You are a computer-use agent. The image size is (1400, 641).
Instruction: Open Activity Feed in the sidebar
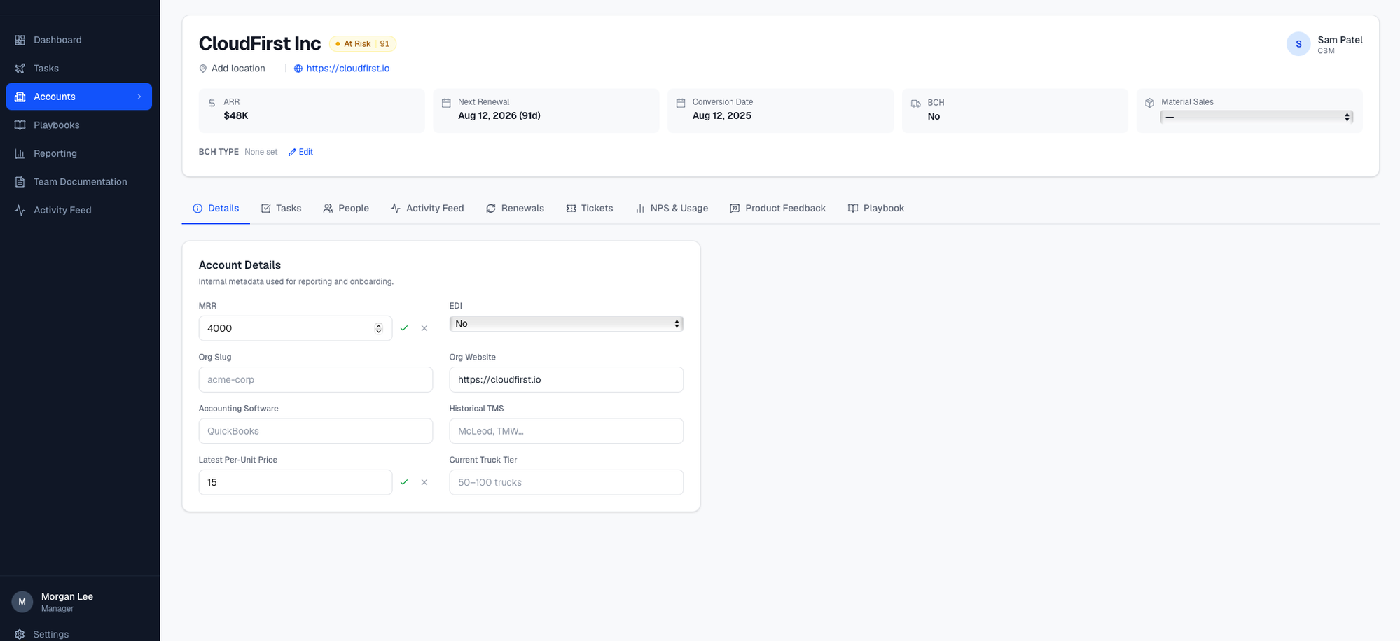(x=79, y=210)
